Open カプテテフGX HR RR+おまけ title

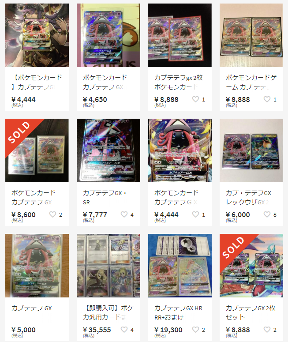[x=178, y=312]
